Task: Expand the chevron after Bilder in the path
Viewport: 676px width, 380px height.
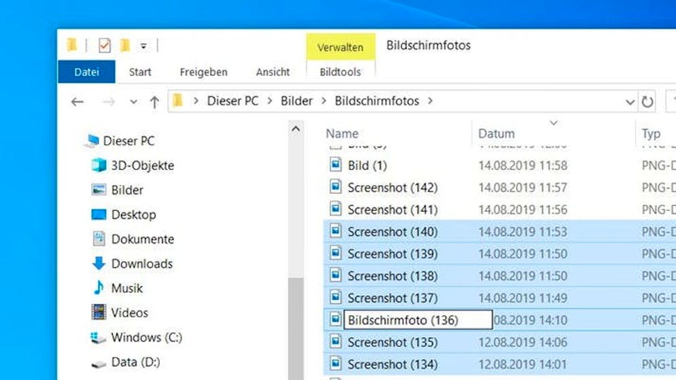Action: click(x=324, y=101)
